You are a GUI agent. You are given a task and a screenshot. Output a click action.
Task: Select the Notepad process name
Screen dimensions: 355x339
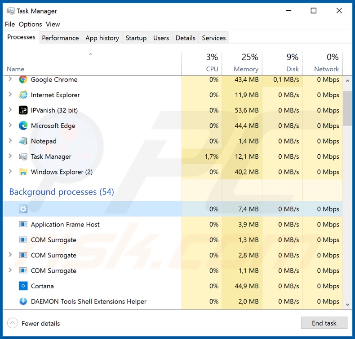[44, 141]
